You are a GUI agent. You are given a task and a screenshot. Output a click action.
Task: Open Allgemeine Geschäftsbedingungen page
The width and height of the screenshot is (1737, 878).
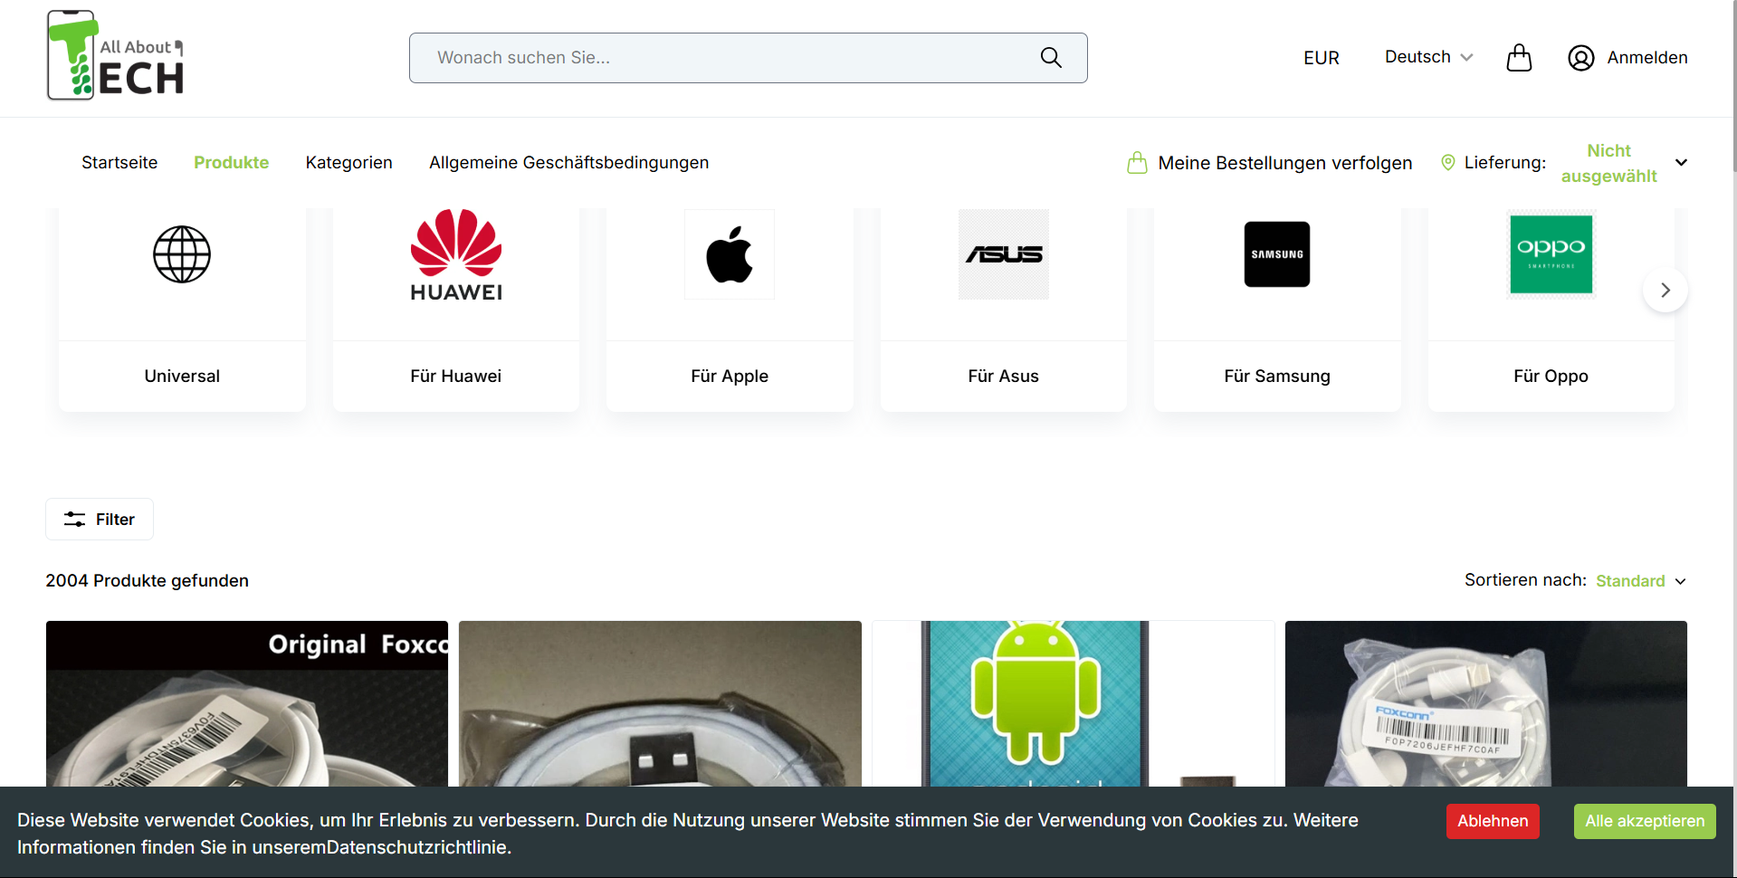click(x=569, y=163)
